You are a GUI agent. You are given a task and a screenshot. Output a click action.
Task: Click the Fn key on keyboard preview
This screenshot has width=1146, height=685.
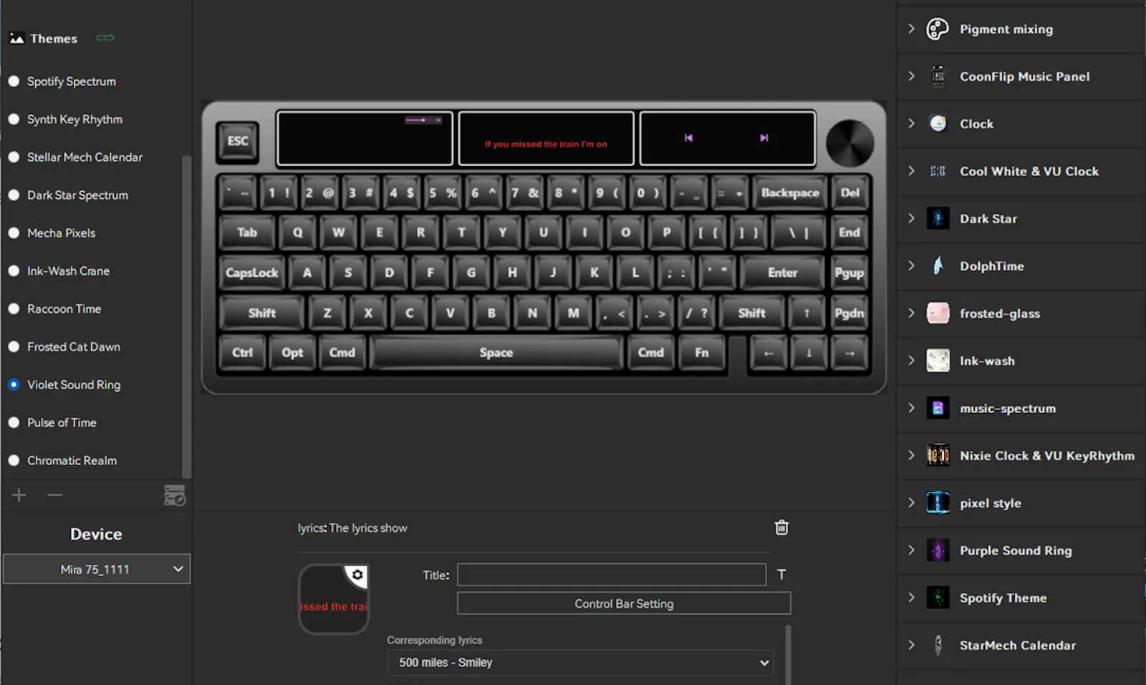point(702,353)
